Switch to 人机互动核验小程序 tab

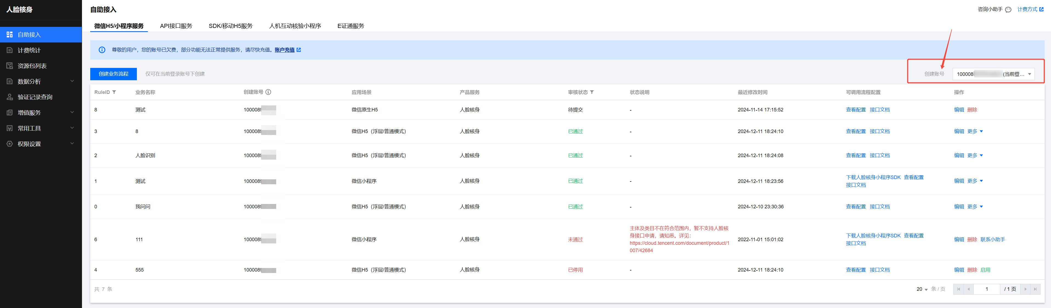pyautogui.click(x=295, y=26)
